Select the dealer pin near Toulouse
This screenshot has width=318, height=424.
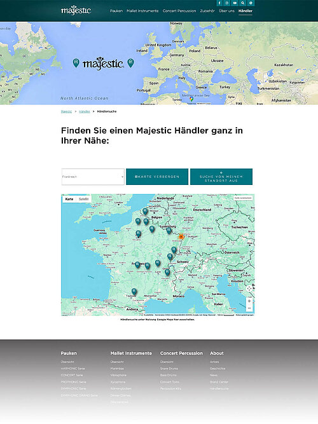coord(134,291)
